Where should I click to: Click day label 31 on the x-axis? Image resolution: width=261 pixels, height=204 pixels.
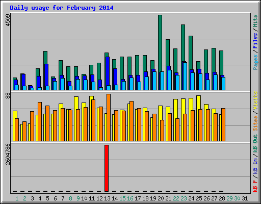point(245,198)
